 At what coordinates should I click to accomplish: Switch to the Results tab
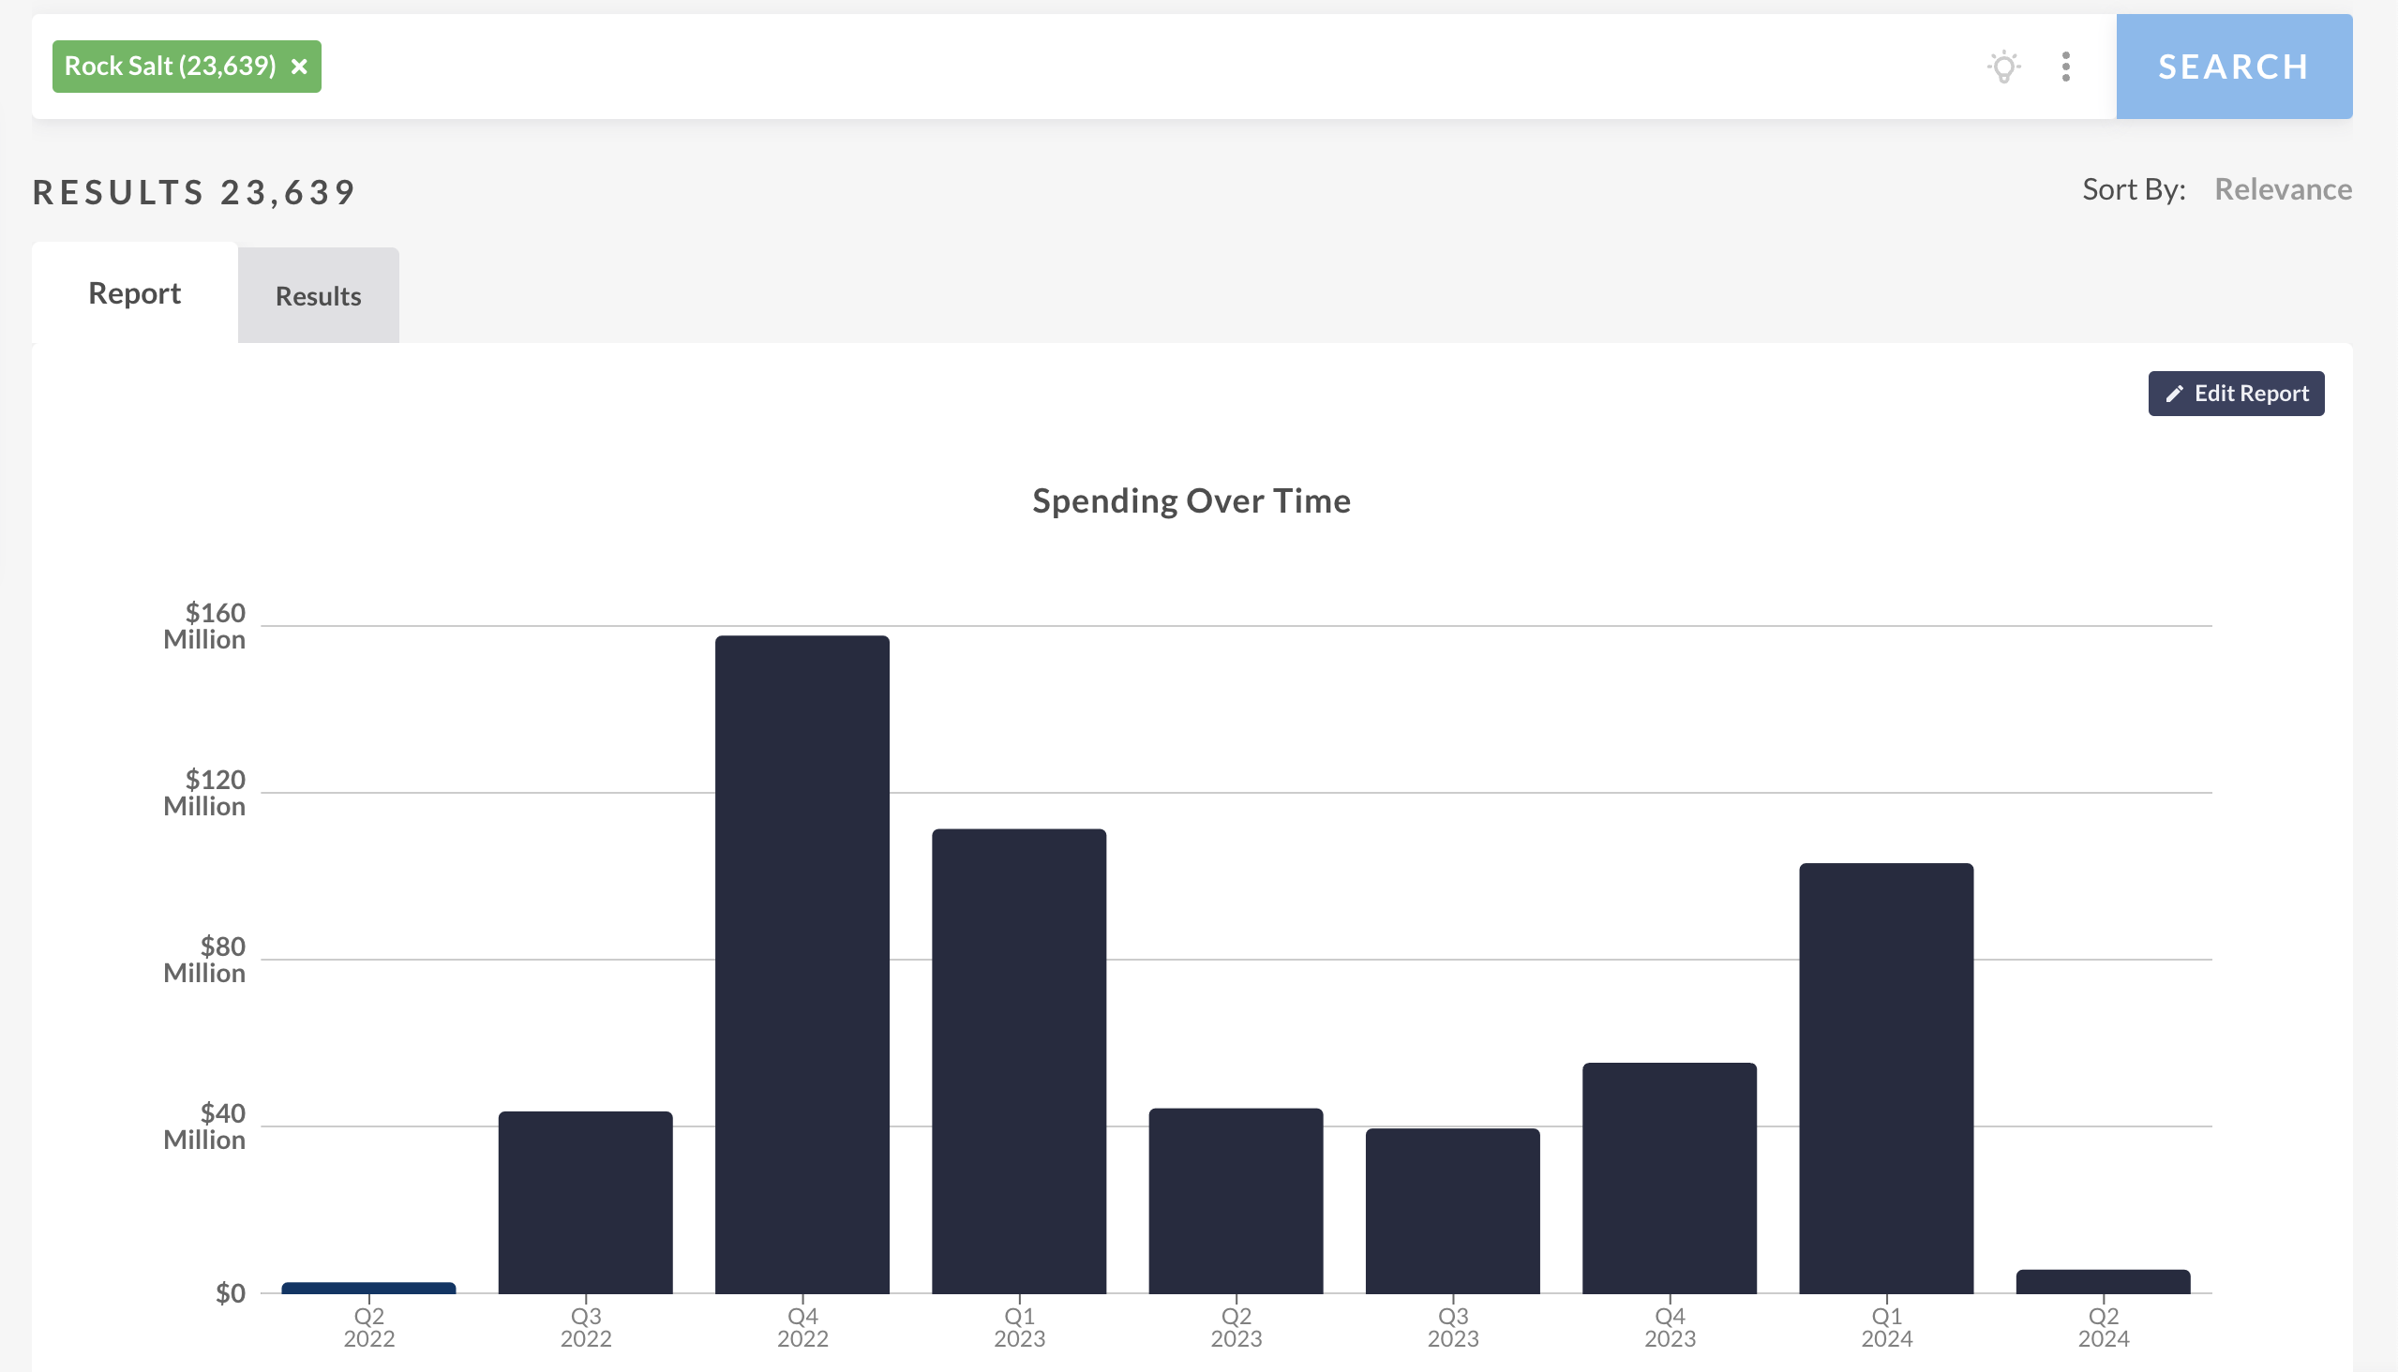pos(318,296)
